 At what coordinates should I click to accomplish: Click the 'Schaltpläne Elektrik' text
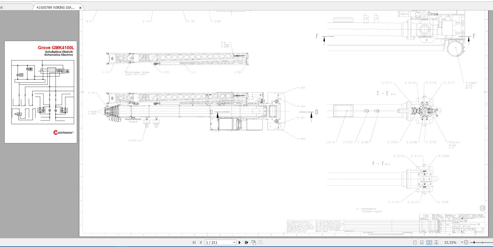point(59,52)
